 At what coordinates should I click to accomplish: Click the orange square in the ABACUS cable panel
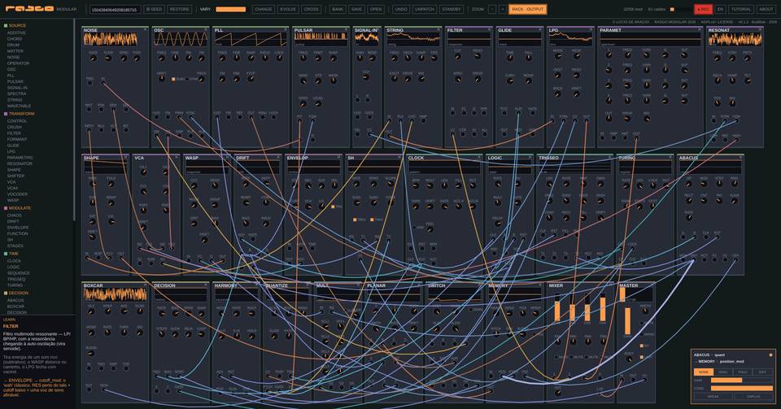[x=770, y=355]
